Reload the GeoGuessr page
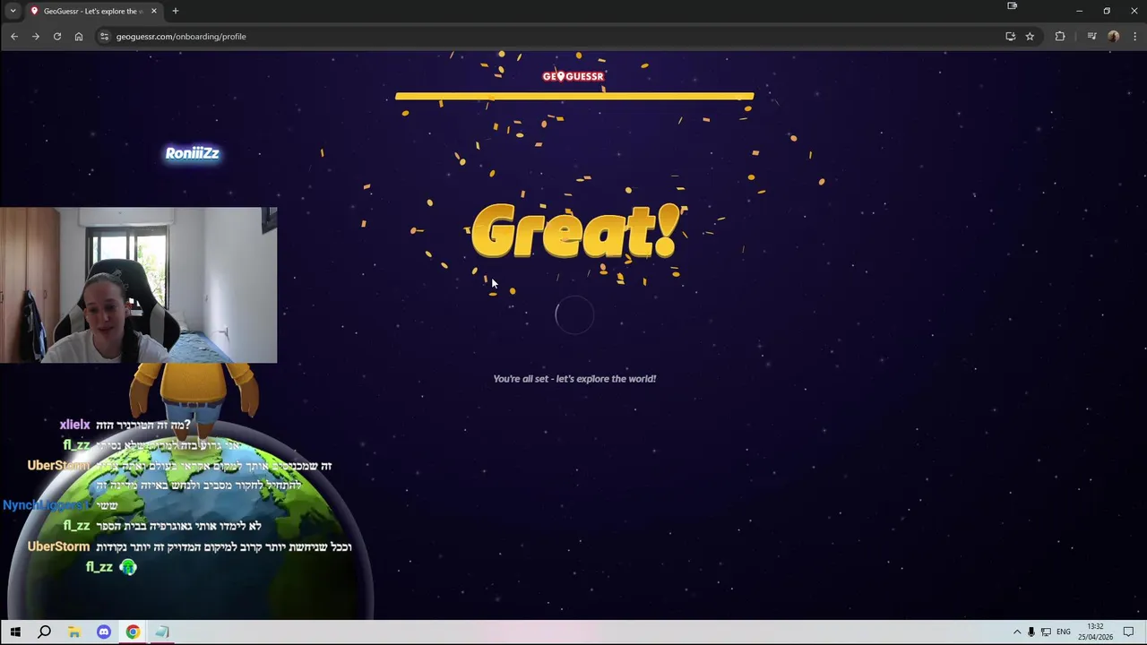This screenshot has width=1147, height=645. pos(57,37)
